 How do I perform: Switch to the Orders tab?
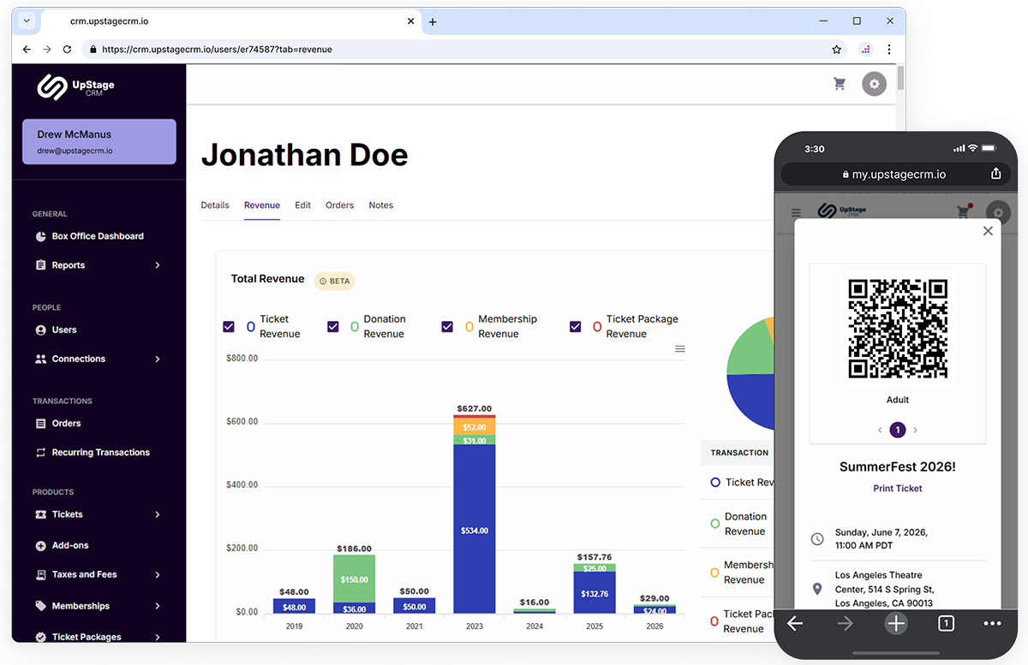click(x=339, y=205)
